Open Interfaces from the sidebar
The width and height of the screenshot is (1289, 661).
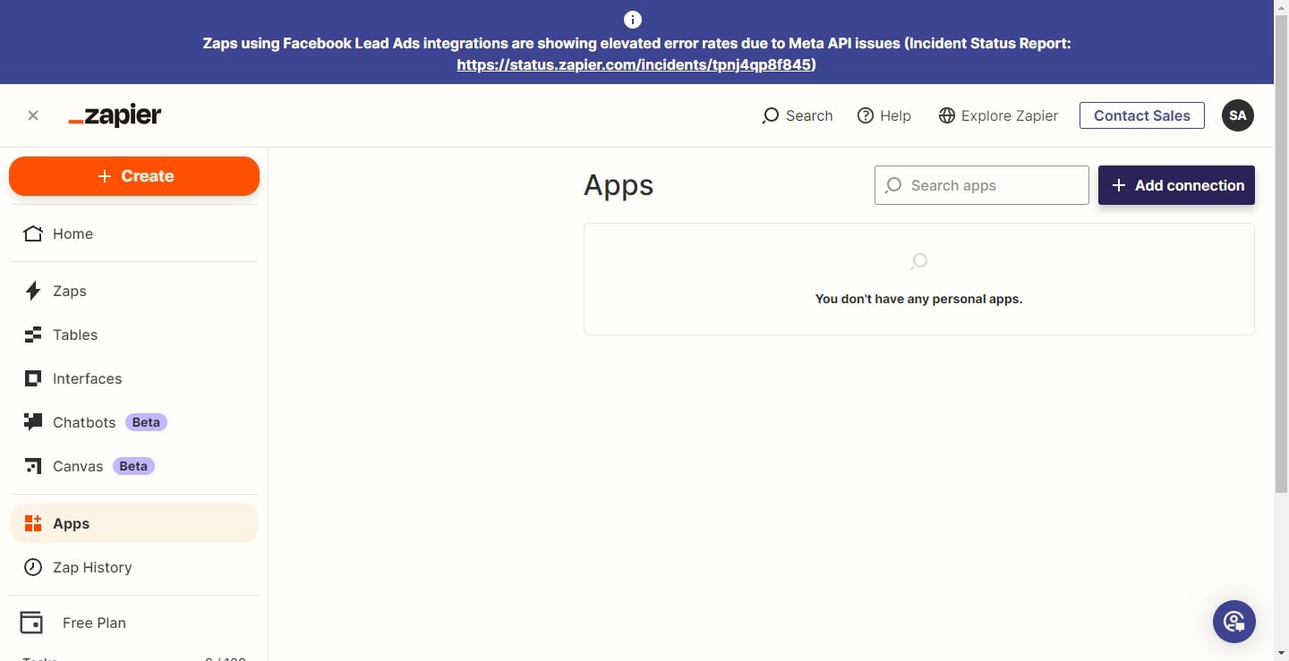[x=32, y=378]
